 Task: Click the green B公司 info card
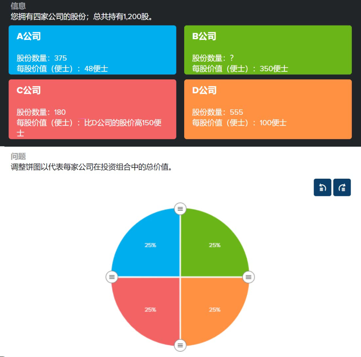(x=267, y=50)
